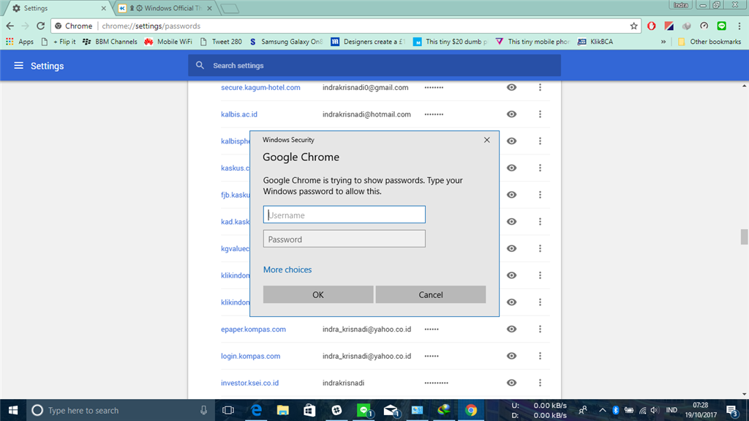
Task: Open the LINE app on the taskbar
Action: point(364,410)
